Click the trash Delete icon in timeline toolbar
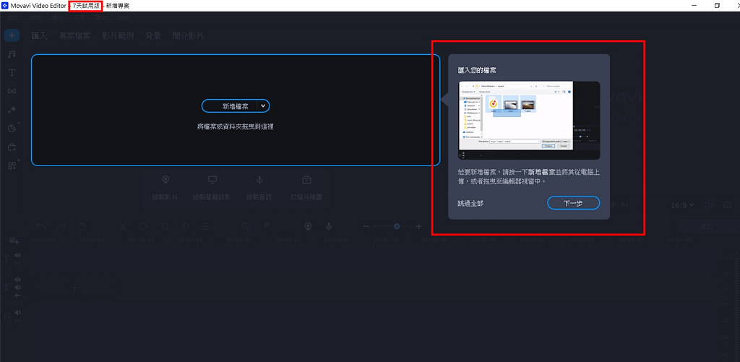 [82, 227]
